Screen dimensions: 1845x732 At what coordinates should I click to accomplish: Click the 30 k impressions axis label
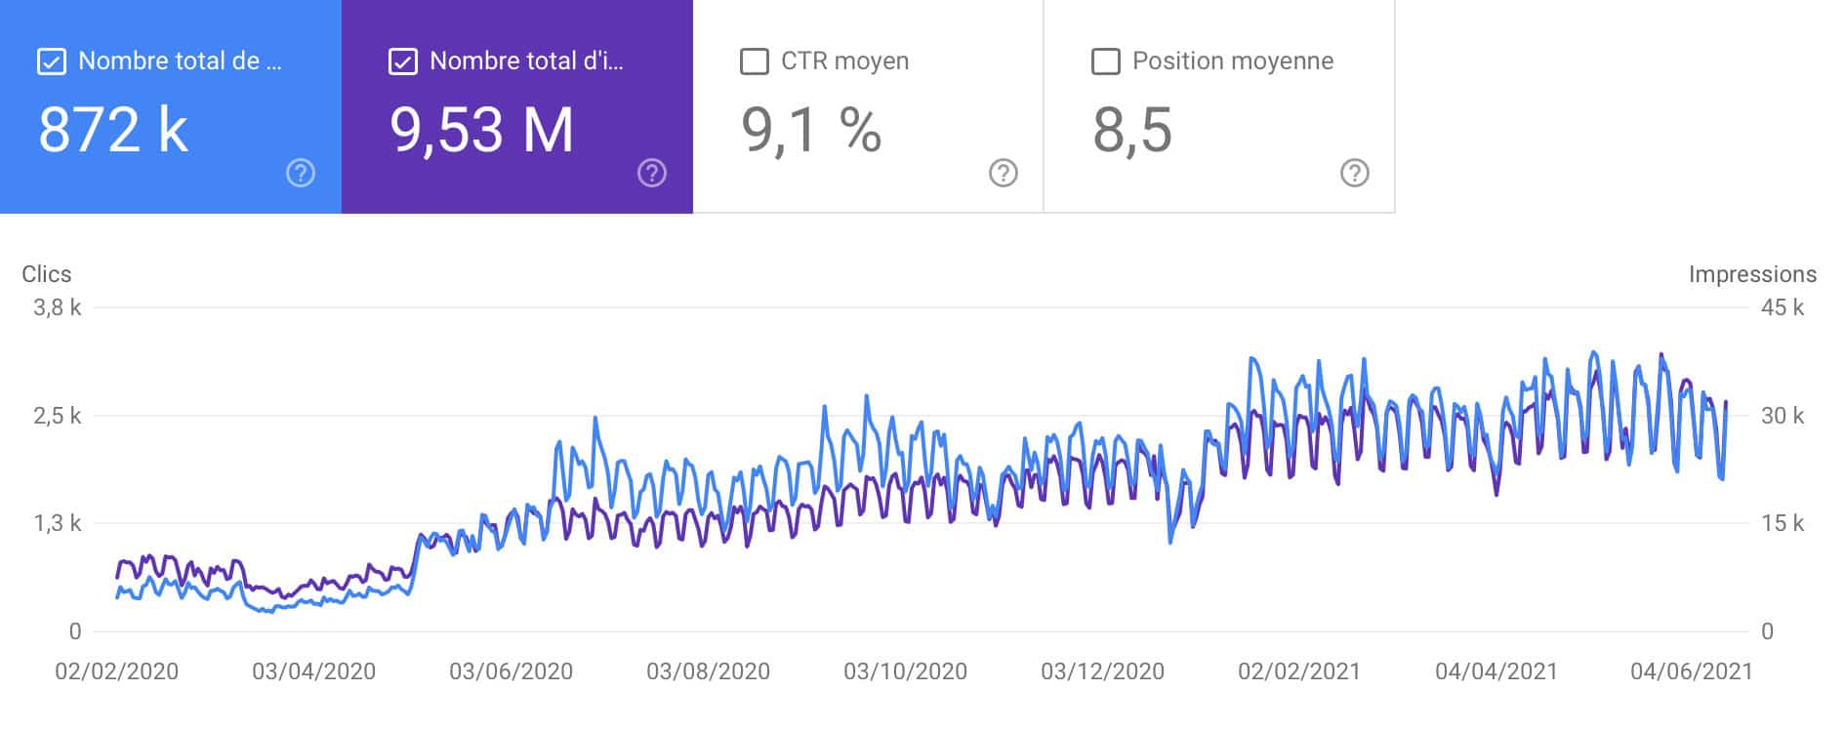click(x=1783, y=416)
